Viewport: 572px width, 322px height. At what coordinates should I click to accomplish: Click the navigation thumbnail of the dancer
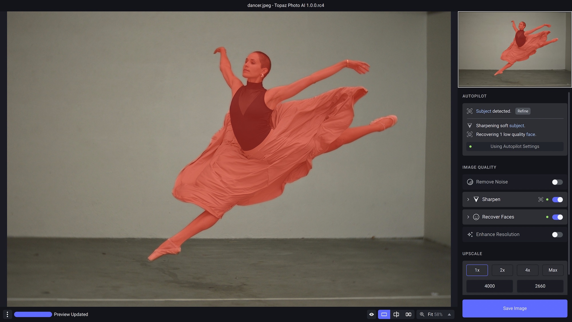[515, 49]
